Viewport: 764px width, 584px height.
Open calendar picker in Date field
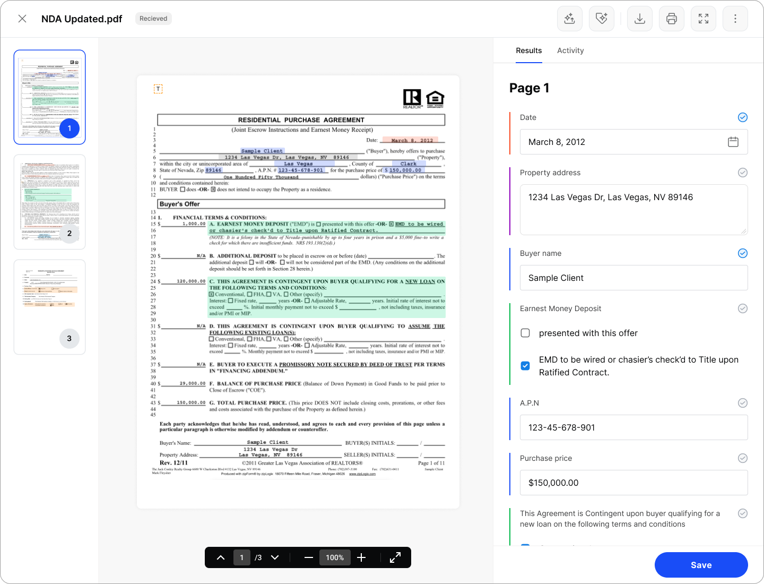[x=733, y=142]
